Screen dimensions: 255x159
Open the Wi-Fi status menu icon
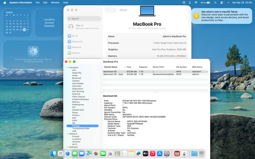(x=196, y=3)
